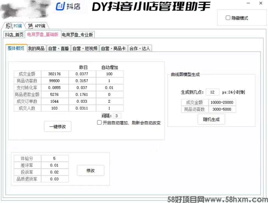Click the 投诉率 row label
The width and height of the screenshot is (268, 203).
click(x=27, y=172)
